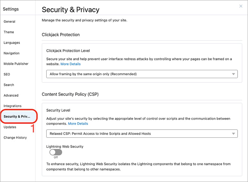Open the Updates settings tab
248x182 pixels.
10,127
